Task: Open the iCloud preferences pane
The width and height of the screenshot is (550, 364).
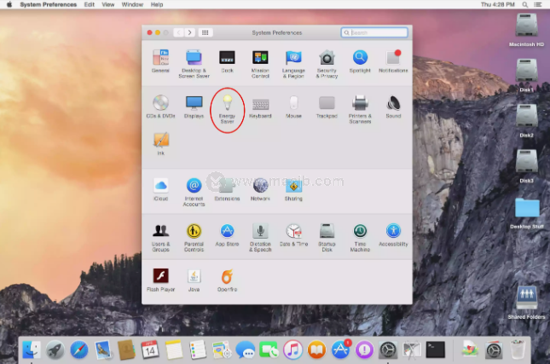Action: tap(160, 189)
